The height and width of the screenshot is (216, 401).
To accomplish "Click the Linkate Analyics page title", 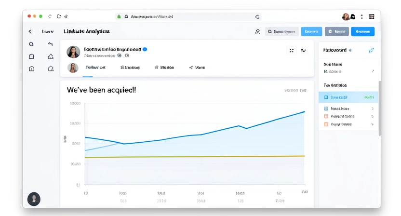I will (x=86, y=31).
